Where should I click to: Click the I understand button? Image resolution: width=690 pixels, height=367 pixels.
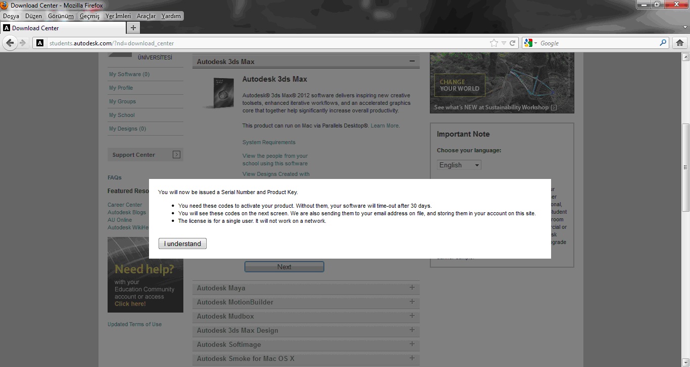point(182,243)
